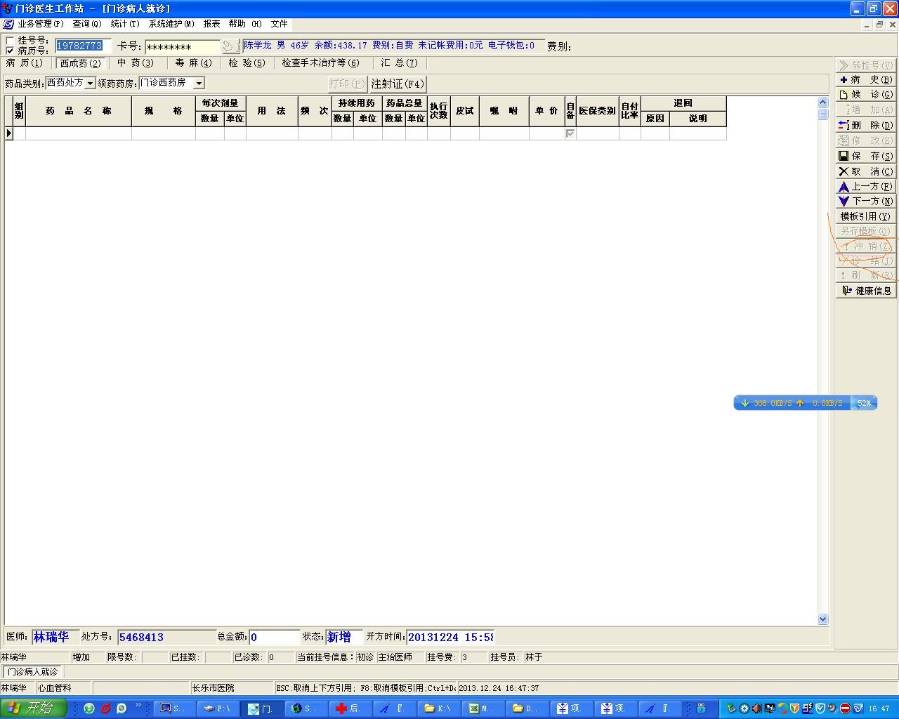Screen dimensions: 899x719
Task: Click the green browser quick launch icon
Action: click(x=89, y=708)
